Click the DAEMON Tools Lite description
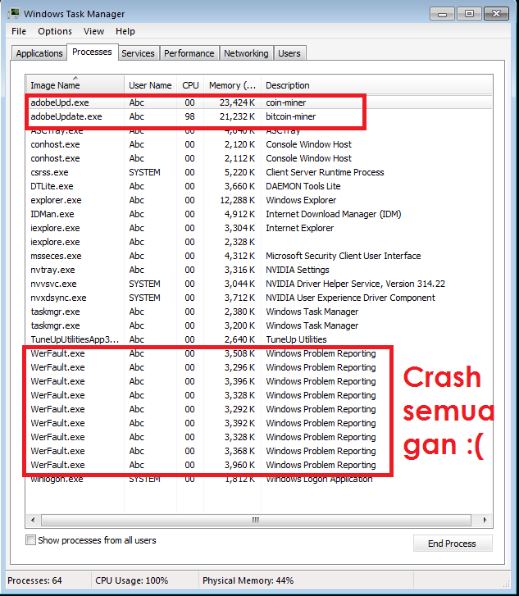 pyautogui.click(x=303, y=186)
